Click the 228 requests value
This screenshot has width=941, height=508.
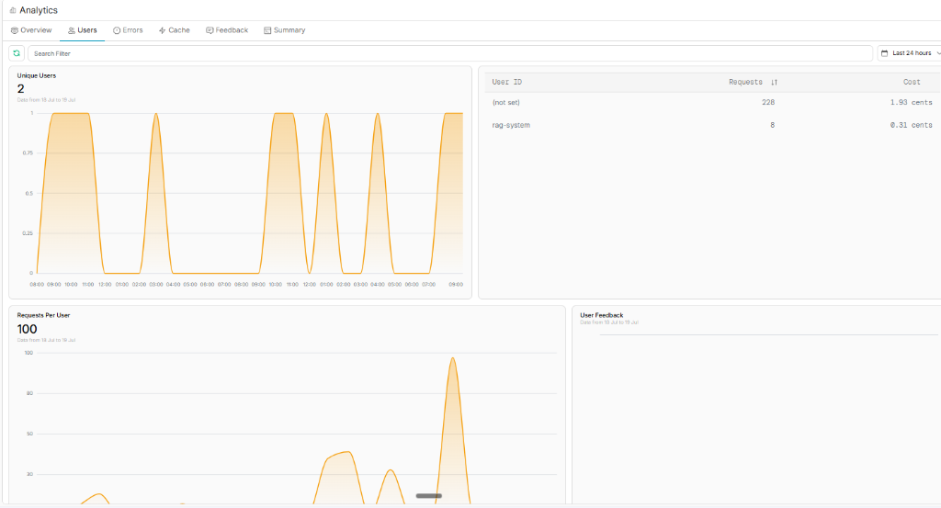tap(768, 103)
